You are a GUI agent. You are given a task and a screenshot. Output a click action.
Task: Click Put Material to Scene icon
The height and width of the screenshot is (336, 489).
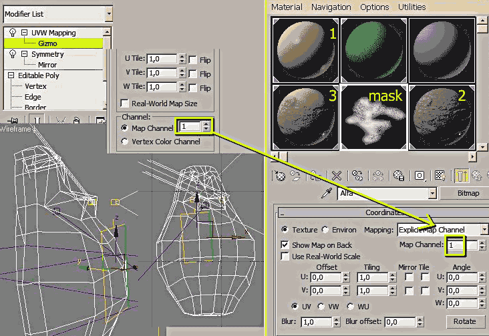tap(295, 176)
